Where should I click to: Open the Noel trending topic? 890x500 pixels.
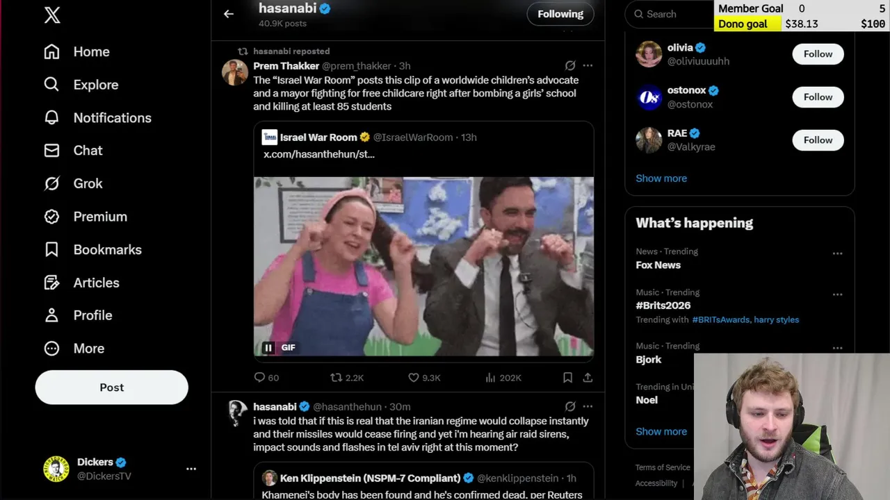647,400
